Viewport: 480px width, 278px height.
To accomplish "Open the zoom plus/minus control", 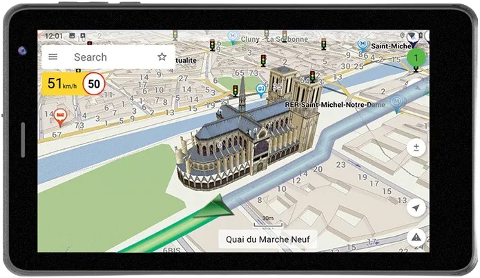I will [x=416, y=147].
